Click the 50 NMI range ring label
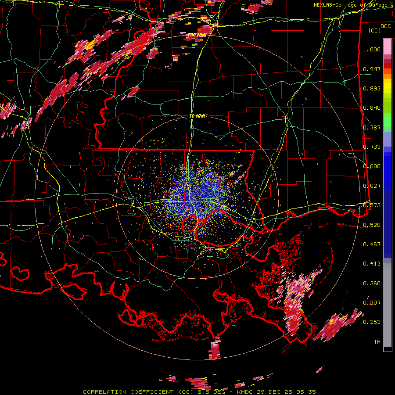Image resolution: width=395 pixels, height=395 pixels. tap(197, 116)
